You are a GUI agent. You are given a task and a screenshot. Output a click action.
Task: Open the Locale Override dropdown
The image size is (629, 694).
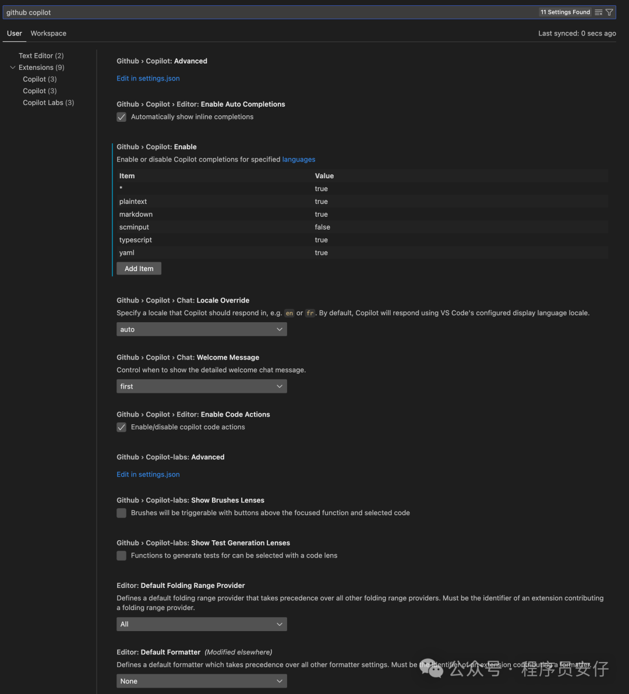202,329
